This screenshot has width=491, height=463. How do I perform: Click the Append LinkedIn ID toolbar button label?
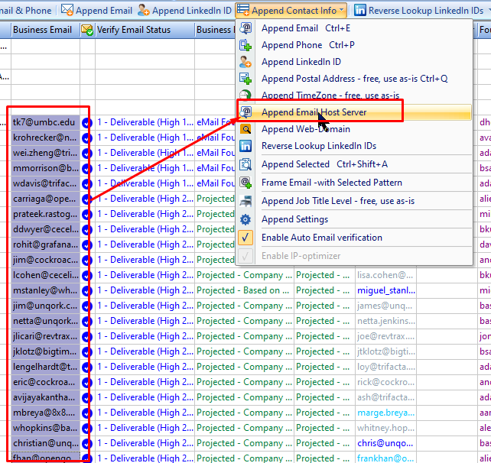click(192, 11)
